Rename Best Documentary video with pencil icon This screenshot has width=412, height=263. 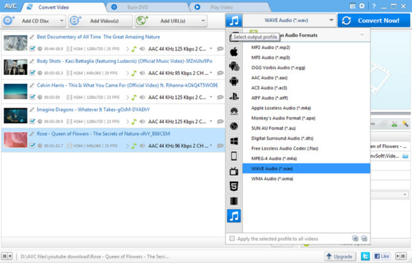(x=32, y=37)
